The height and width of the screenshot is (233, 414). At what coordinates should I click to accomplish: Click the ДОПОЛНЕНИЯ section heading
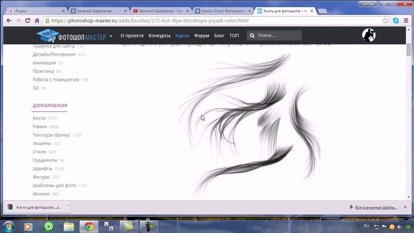50,105
